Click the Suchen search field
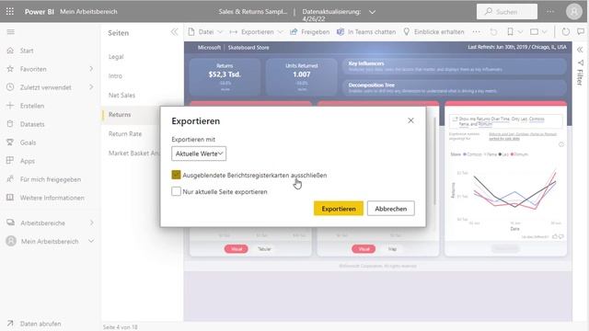Viewport: 589px width, 331px height. pyautogui.click(x=507, y=12)
